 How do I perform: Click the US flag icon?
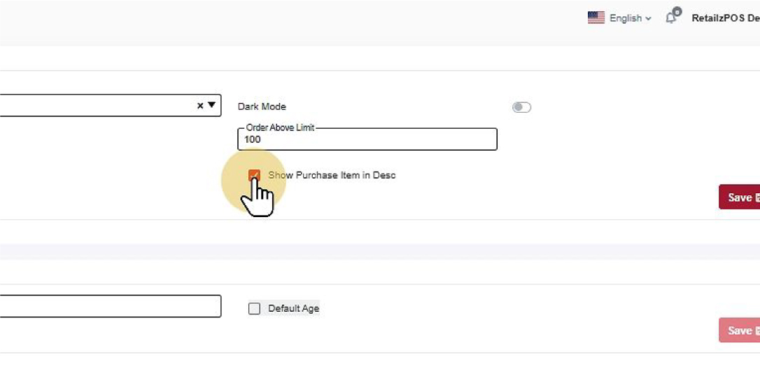[596, 18]
